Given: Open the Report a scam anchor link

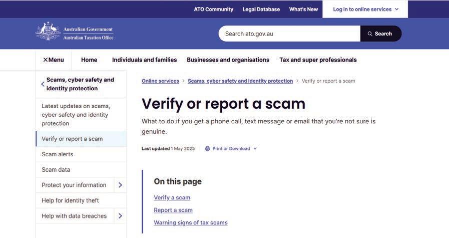Looking at the screenshot, I should [173, 210].
